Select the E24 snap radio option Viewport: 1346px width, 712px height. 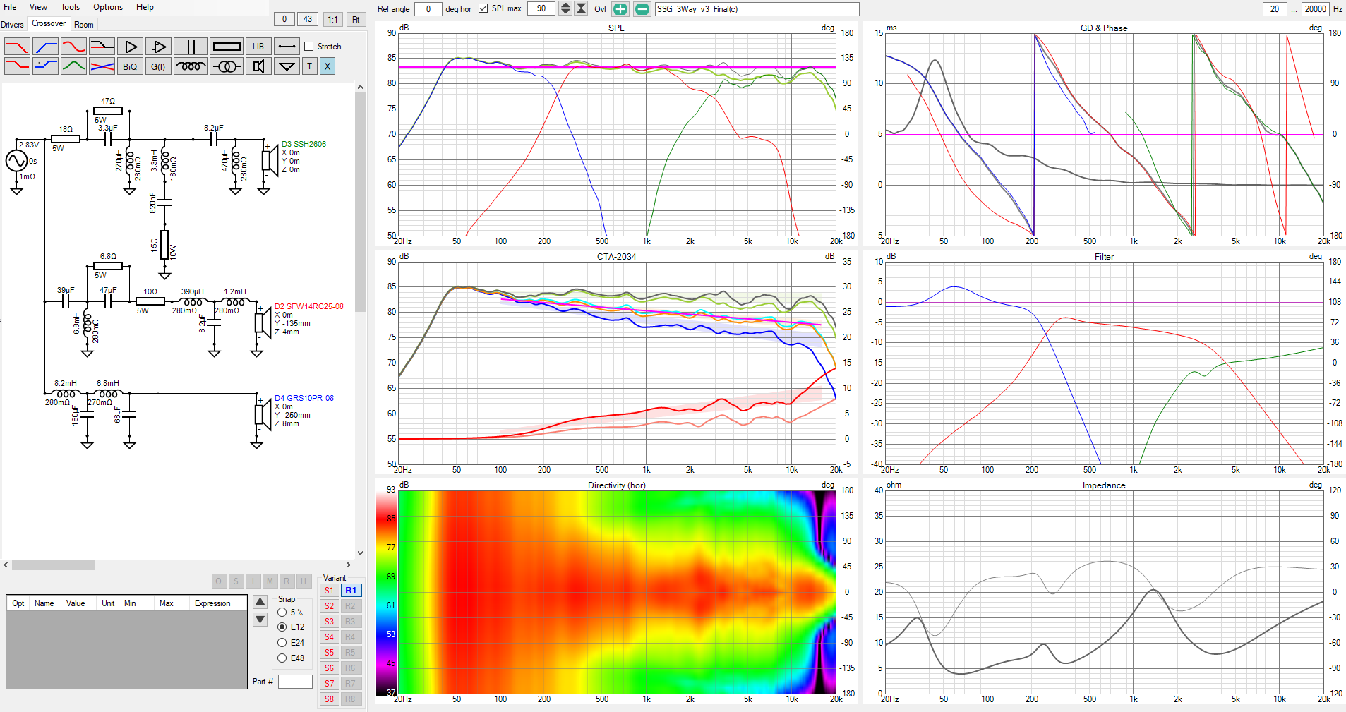[x=282, y=643]
